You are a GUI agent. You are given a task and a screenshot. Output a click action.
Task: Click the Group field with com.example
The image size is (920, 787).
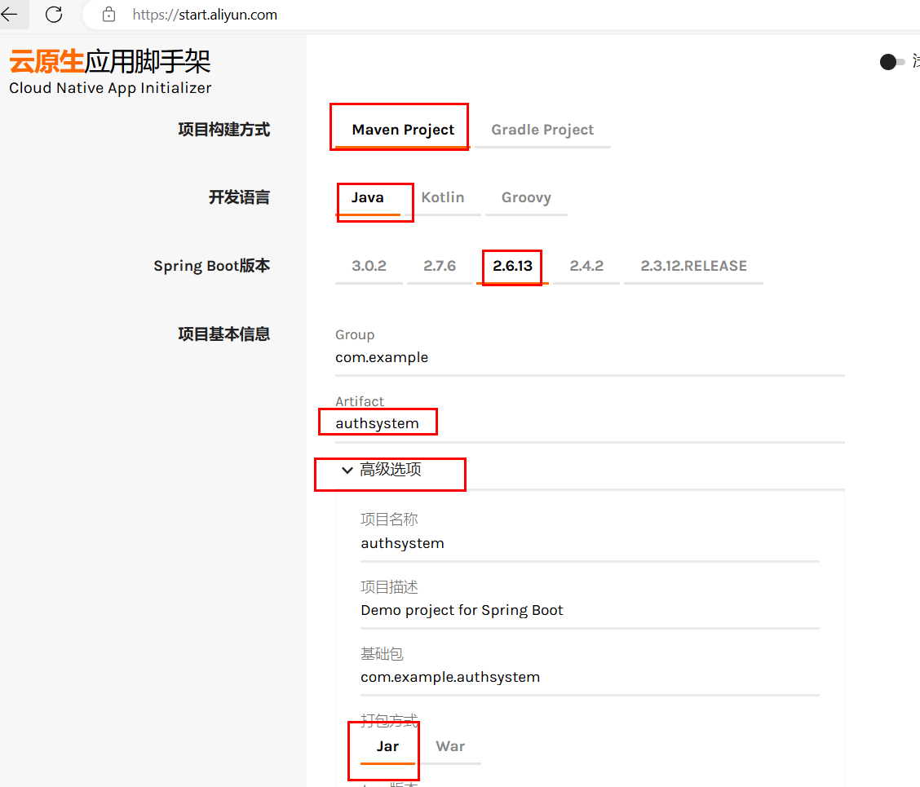click(x=590, y=357)
